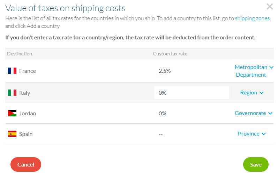Expand the Spain Province dropdown
278x177 pixels.
252,134
